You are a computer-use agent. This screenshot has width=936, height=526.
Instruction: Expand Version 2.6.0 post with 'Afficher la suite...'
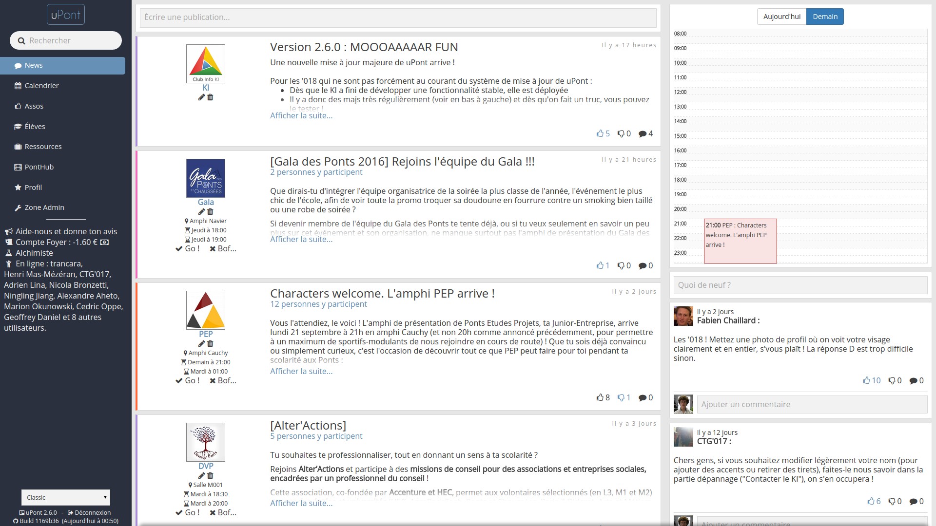[301, 115]
